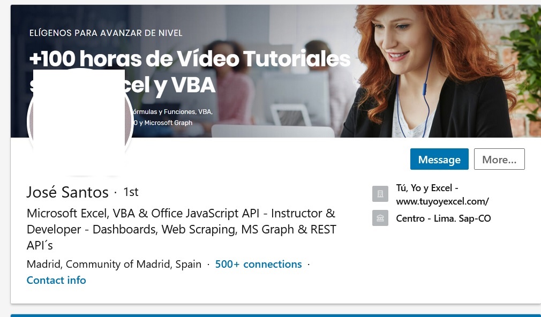Viewport: 541px width, 317px height.
Task: Click the Madrid, Community of Madrid location
Action: (114, 264)
